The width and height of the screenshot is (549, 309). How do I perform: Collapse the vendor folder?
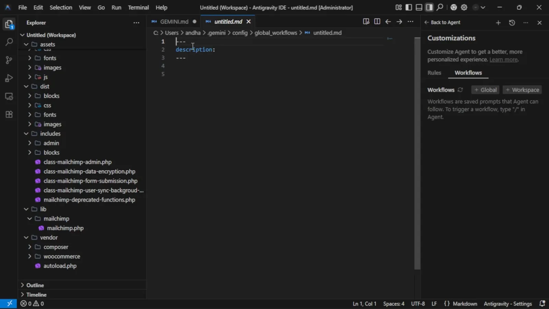(26, 238)
